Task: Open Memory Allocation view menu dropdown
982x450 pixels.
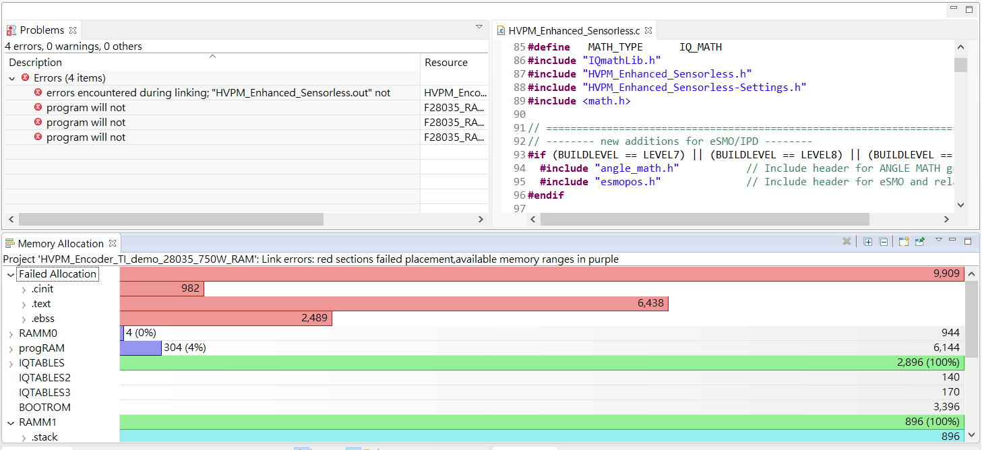Action: 938,240
